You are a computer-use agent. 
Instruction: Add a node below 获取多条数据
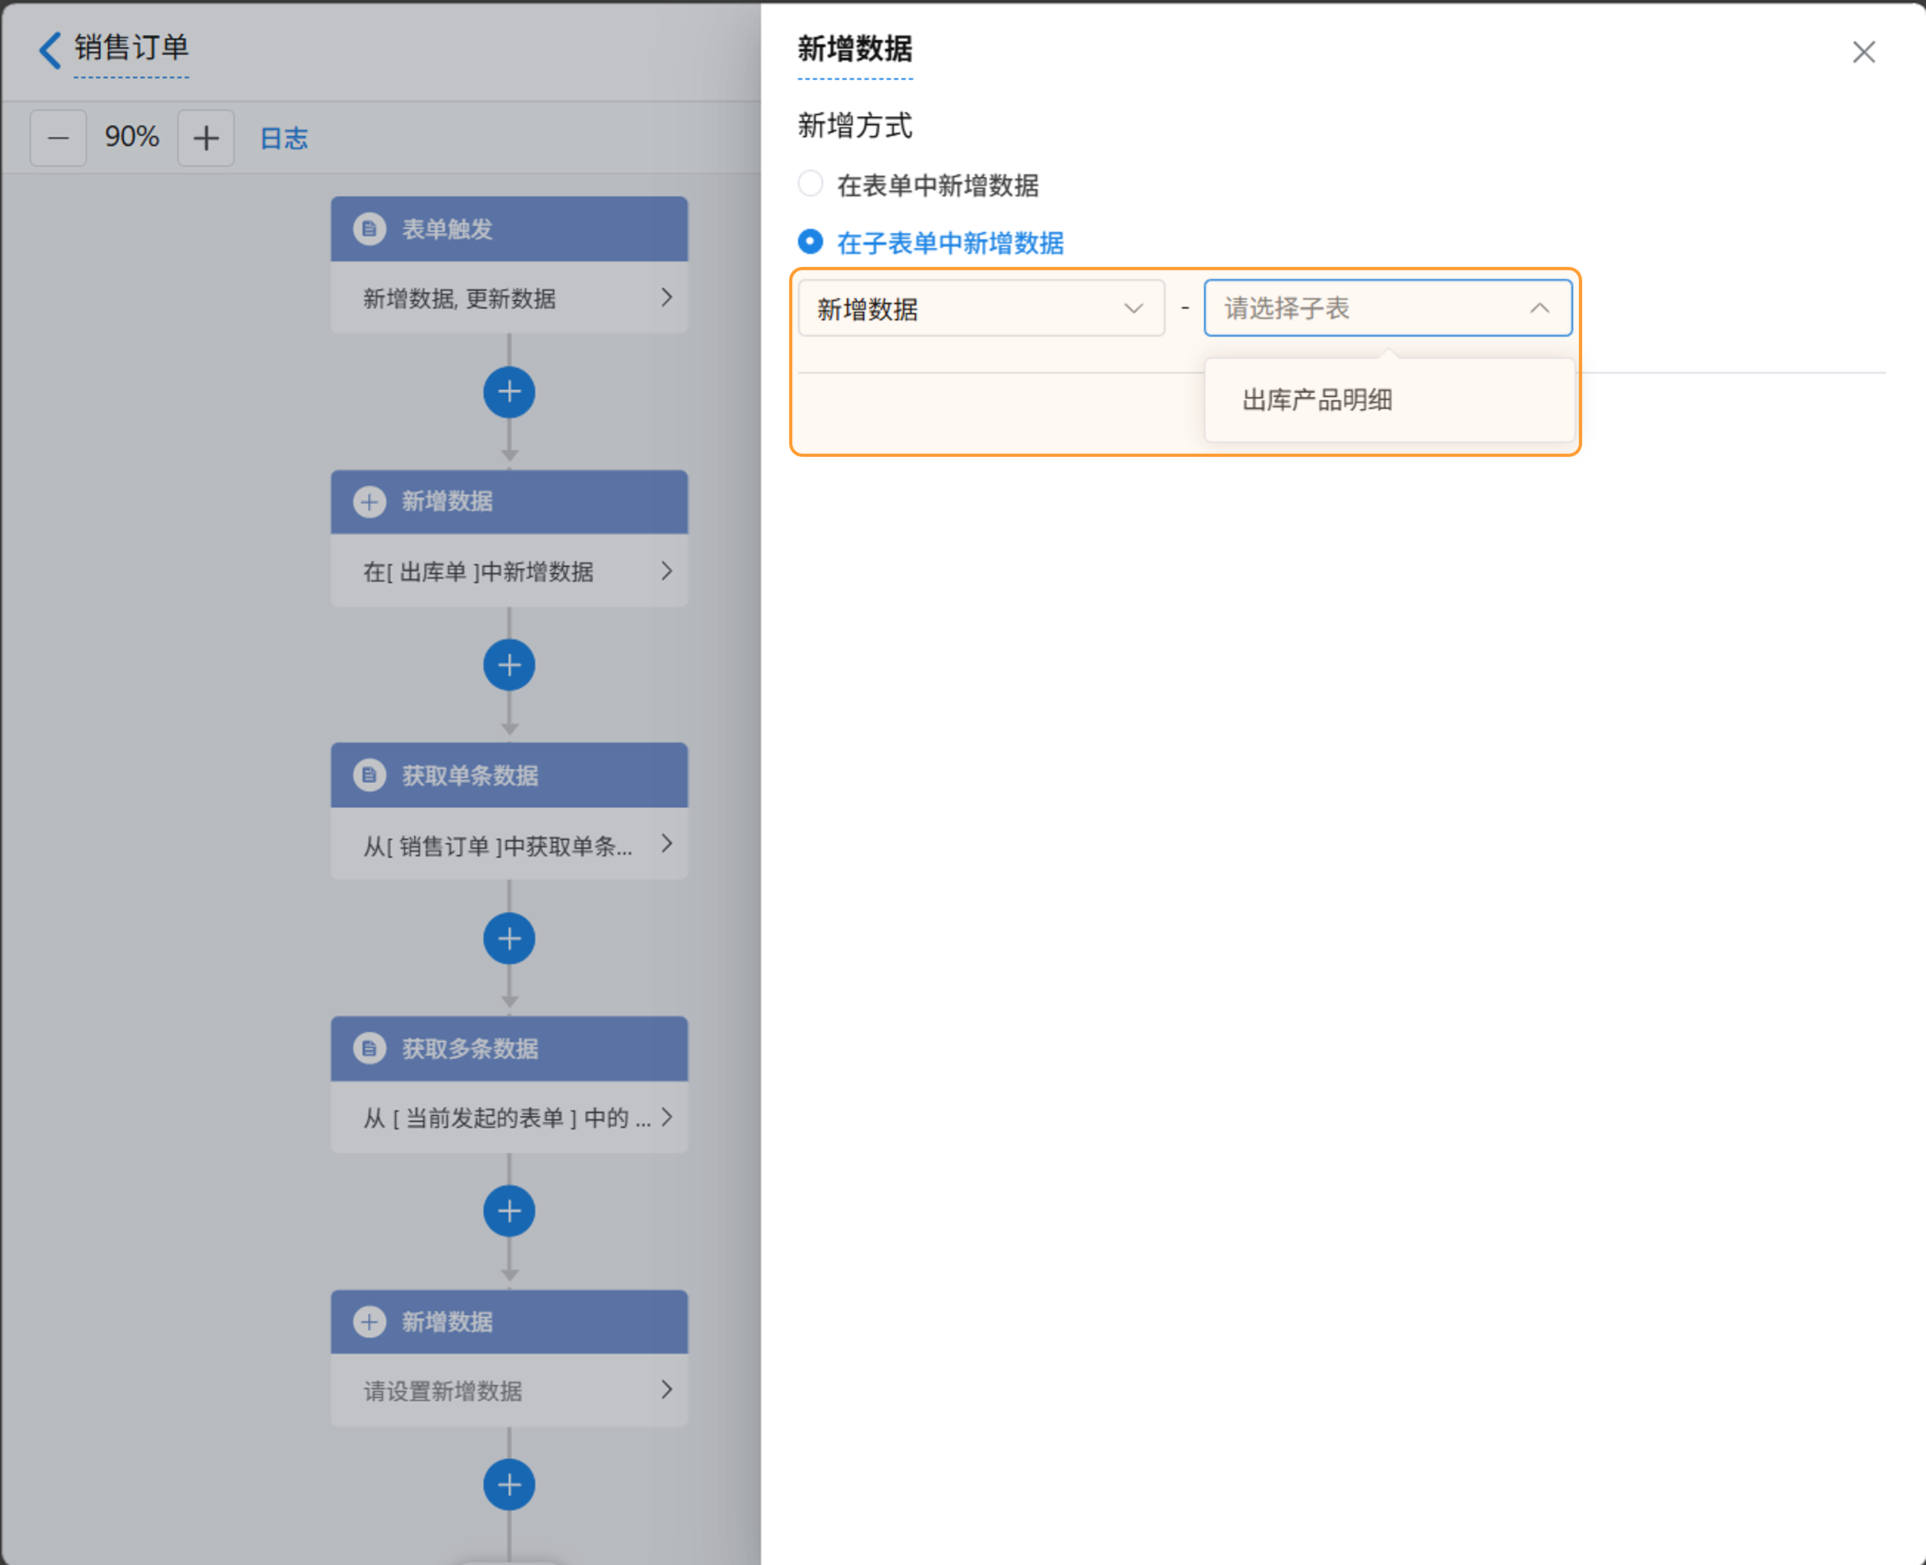tap(509, 1211)
